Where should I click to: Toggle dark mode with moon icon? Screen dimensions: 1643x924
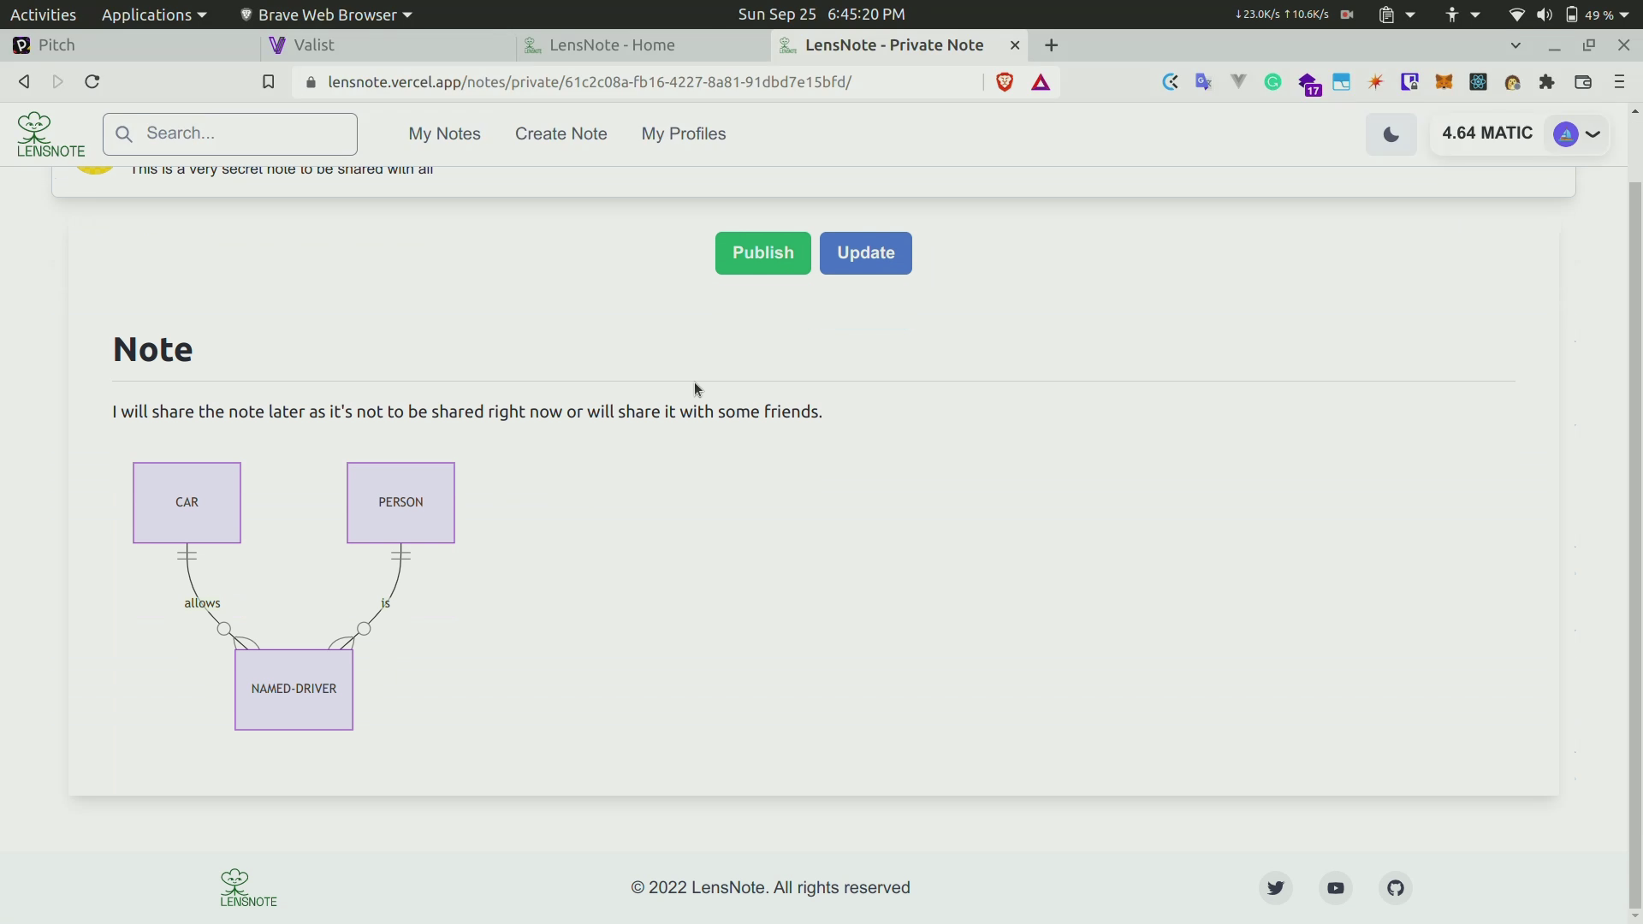click(x=1391, y=134)
